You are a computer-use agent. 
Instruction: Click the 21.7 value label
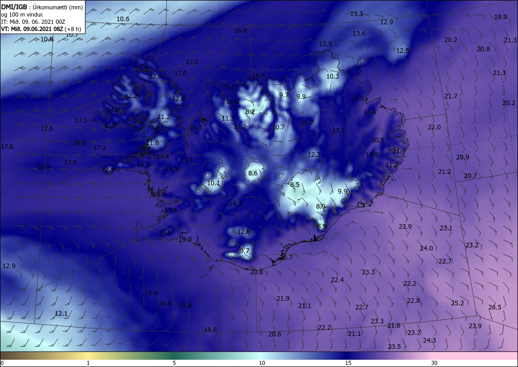point(451,96)
